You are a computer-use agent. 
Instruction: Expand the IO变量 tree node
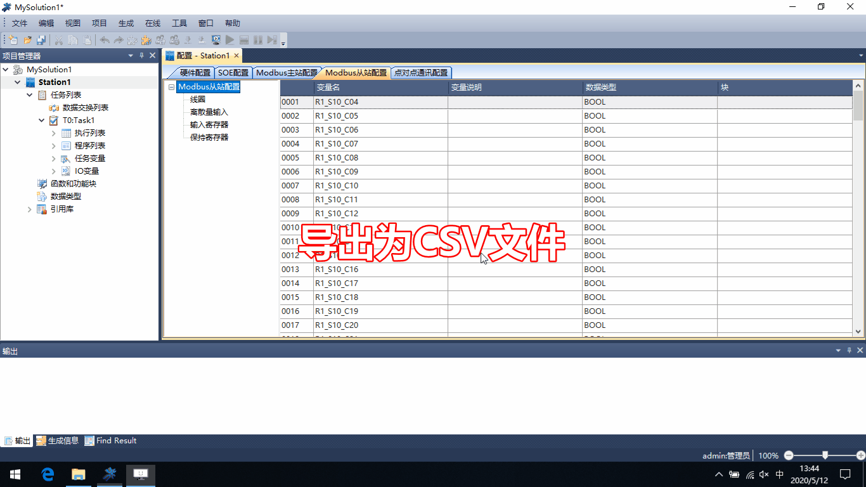(x=53, y=171)
